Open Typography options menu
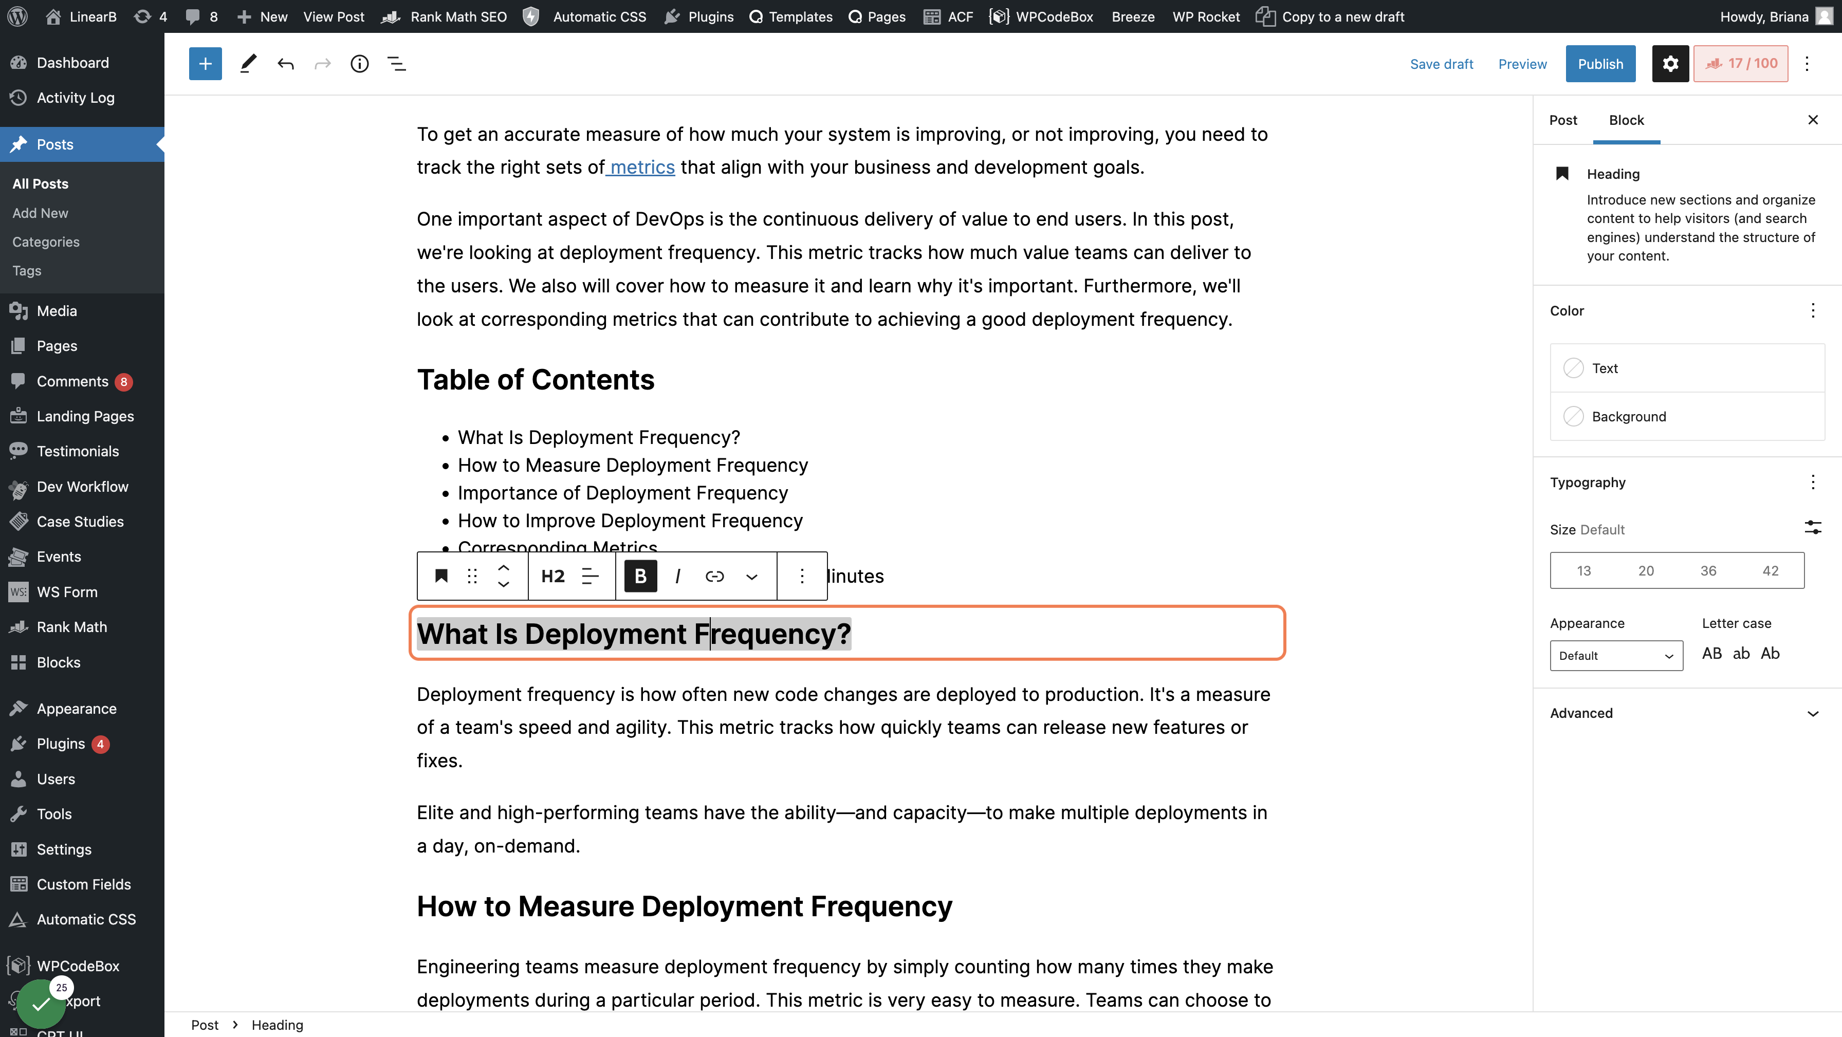The width and height of the screenshot is (1842, 1037). [x=1813, y=482]
